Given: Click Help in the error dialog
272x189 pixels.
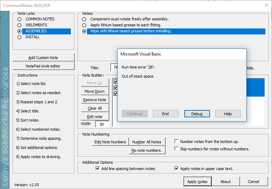Looking at the screenshot, I should (228, 113).
